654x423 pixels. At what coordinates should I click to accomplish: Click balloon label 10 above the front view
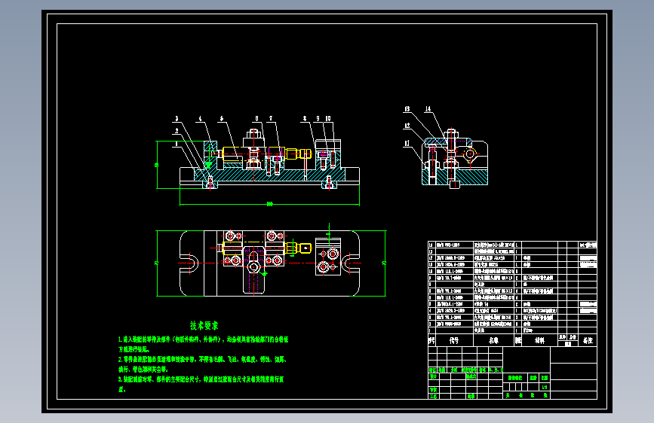328,119
